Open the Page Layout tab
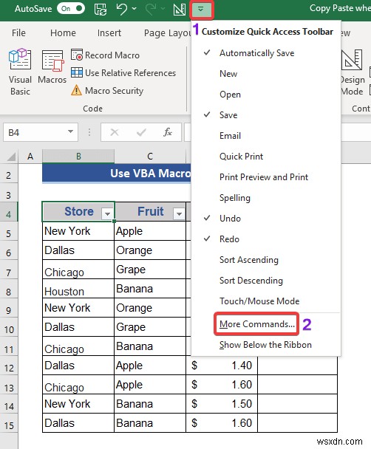 click(167, 33)
